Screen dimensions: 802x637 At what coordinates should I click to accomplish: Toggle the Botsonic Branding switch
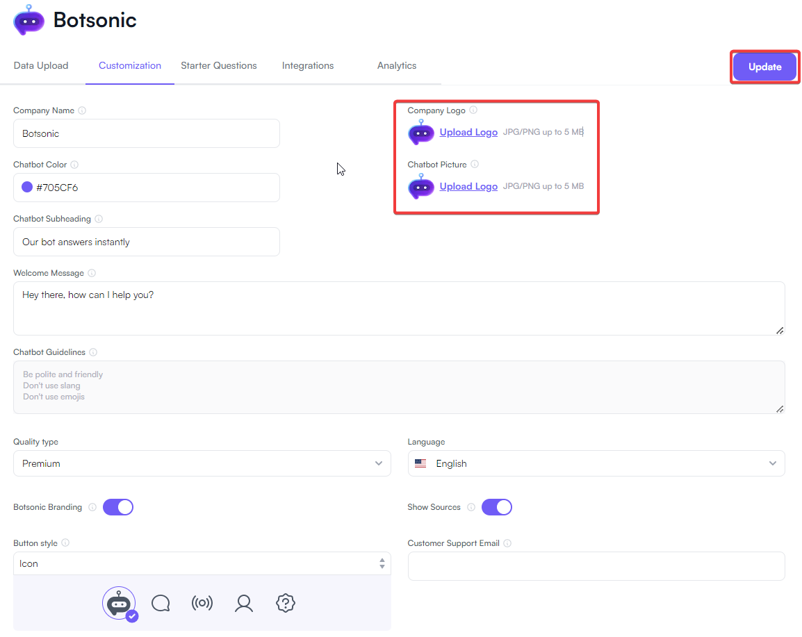point(118,507)
